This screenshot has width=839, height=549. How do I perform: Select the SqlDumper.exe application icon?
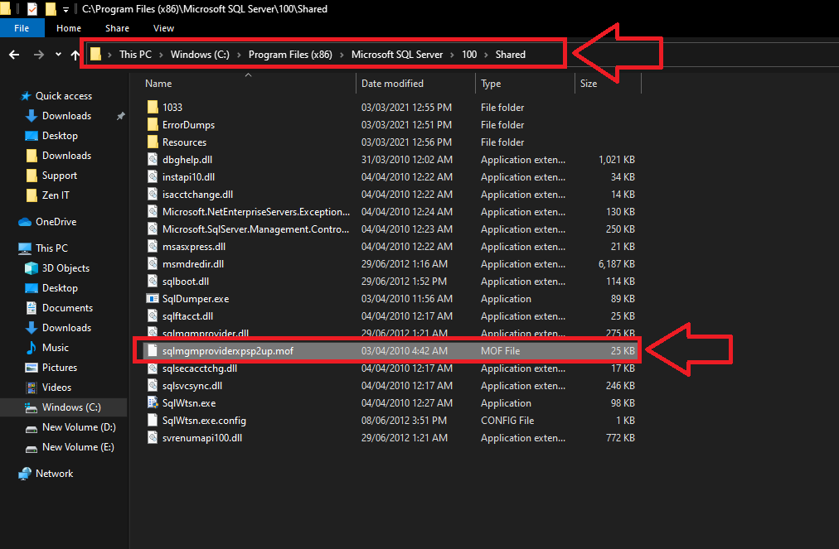coord(153,299)
